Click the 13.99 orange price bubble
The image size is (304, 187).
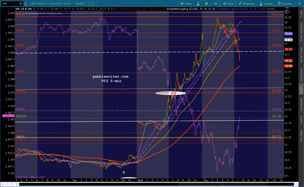(288, 66)
